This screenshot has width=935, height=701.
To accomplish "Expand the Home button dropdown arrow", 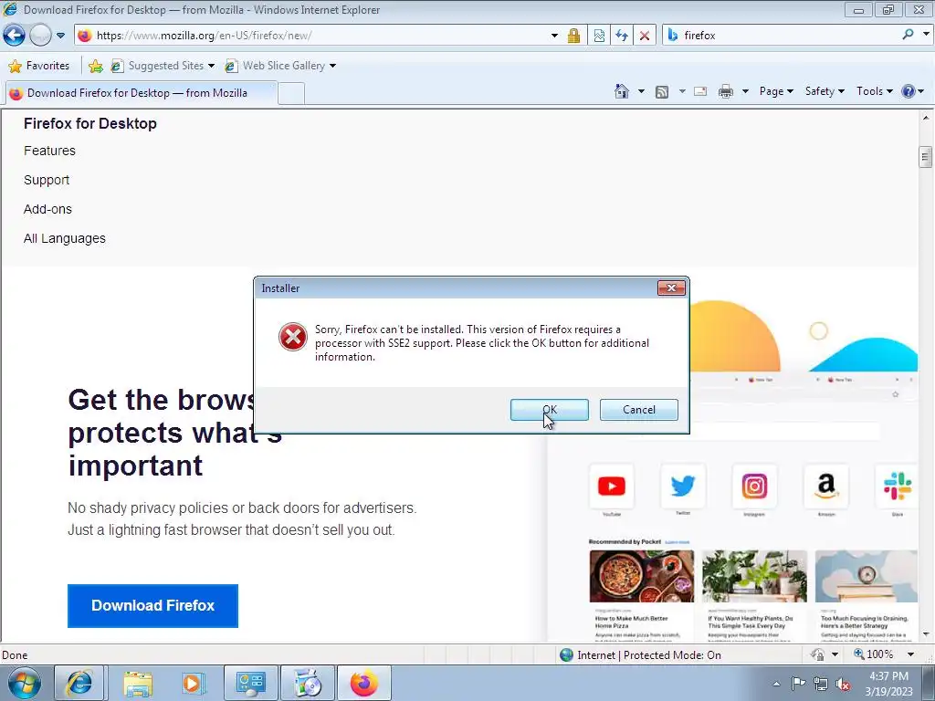I will coord(641,91).
